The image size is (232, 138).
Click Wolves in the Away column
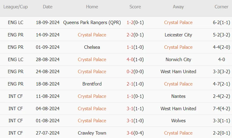click(x=178, y=121)
